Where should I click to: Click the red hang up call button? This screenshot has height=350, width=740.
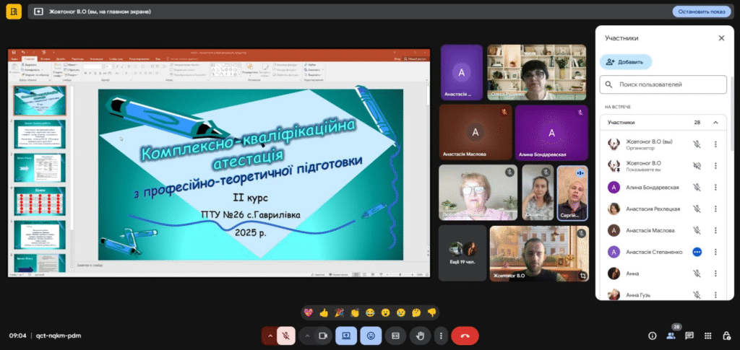(x=465, y=336)
